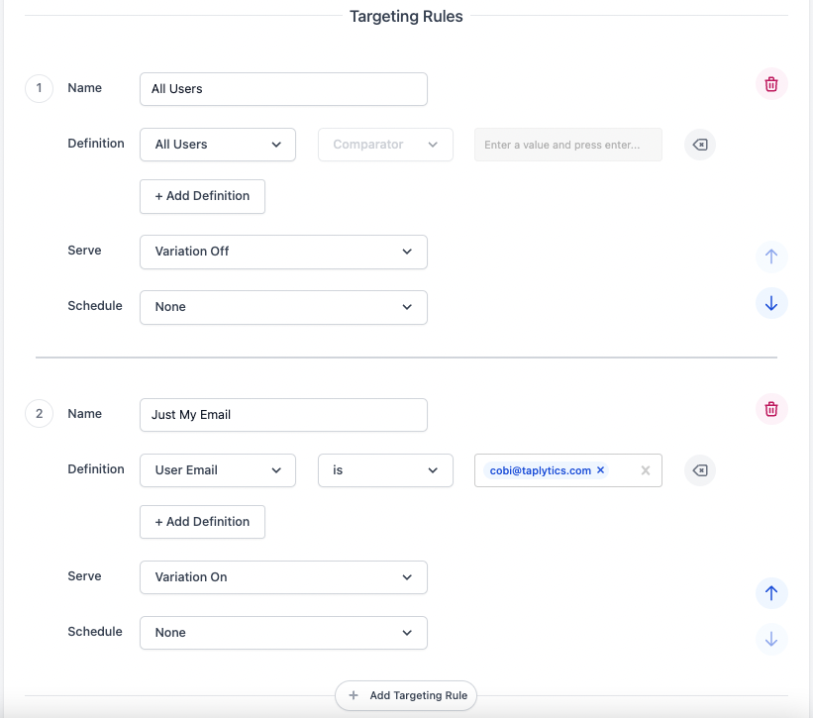Move Just My Email rule up
This screenshot has height=718, width=813.
[771, 593]
